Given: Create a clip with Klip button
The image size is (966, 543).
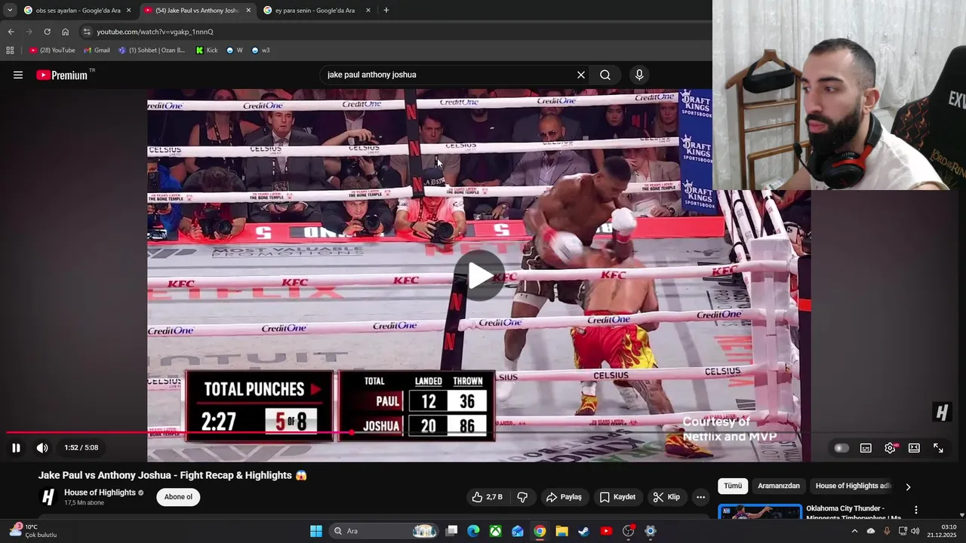Looking at the screenshot, I should pyautogui.click(x=666, y=497).
